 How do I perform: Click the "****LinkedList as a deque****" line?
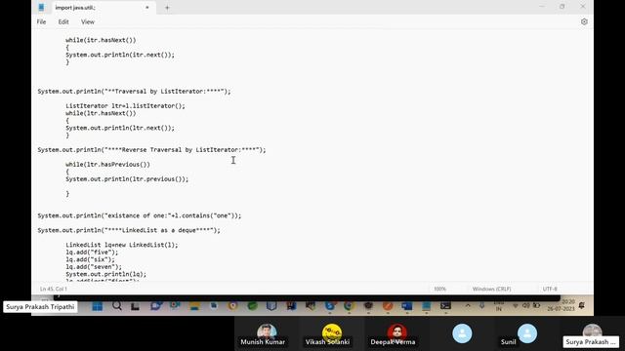click(x=129, y=230)
